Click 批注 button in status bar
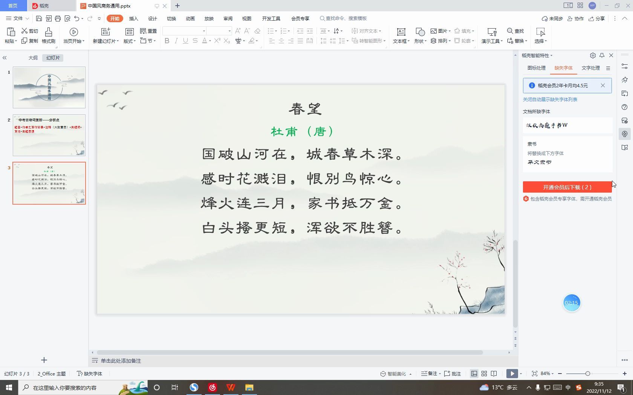The width and height of the screenshot is (633, 395). coord(453,374)
